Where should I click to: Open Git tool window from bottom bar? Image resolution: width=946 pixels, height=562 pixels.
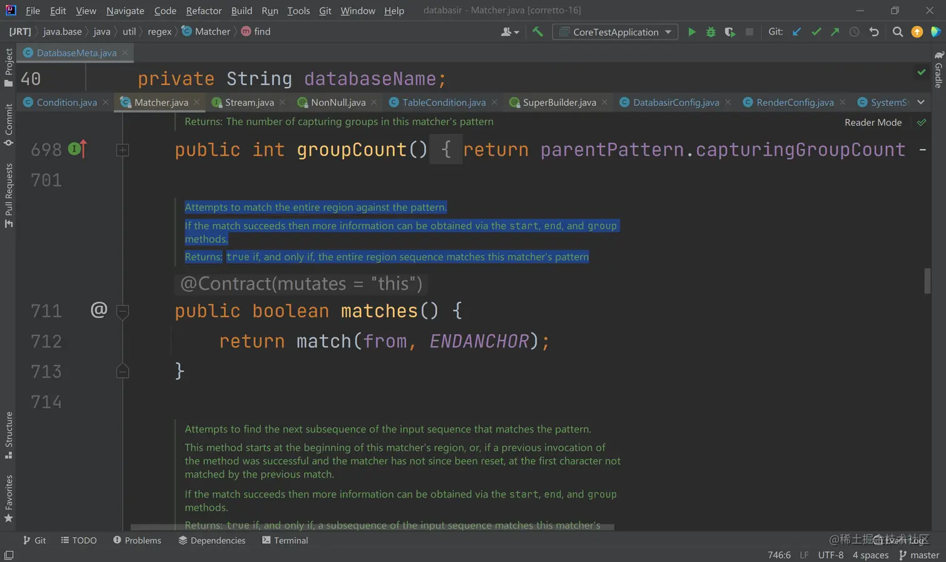[x=34, y=540]
